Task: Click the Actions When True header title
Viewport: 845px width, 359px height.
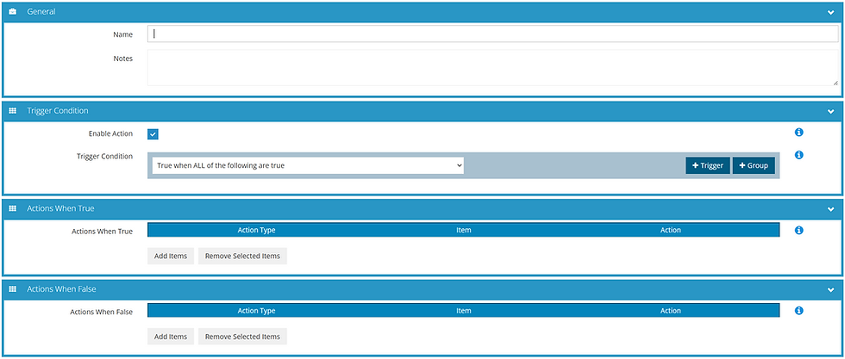Action: pos(61,208)
